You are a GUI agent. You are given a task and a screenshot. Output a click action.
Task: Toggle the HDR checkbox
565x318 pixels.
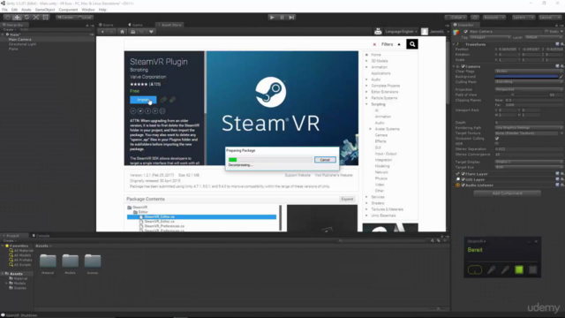point(497,143)
